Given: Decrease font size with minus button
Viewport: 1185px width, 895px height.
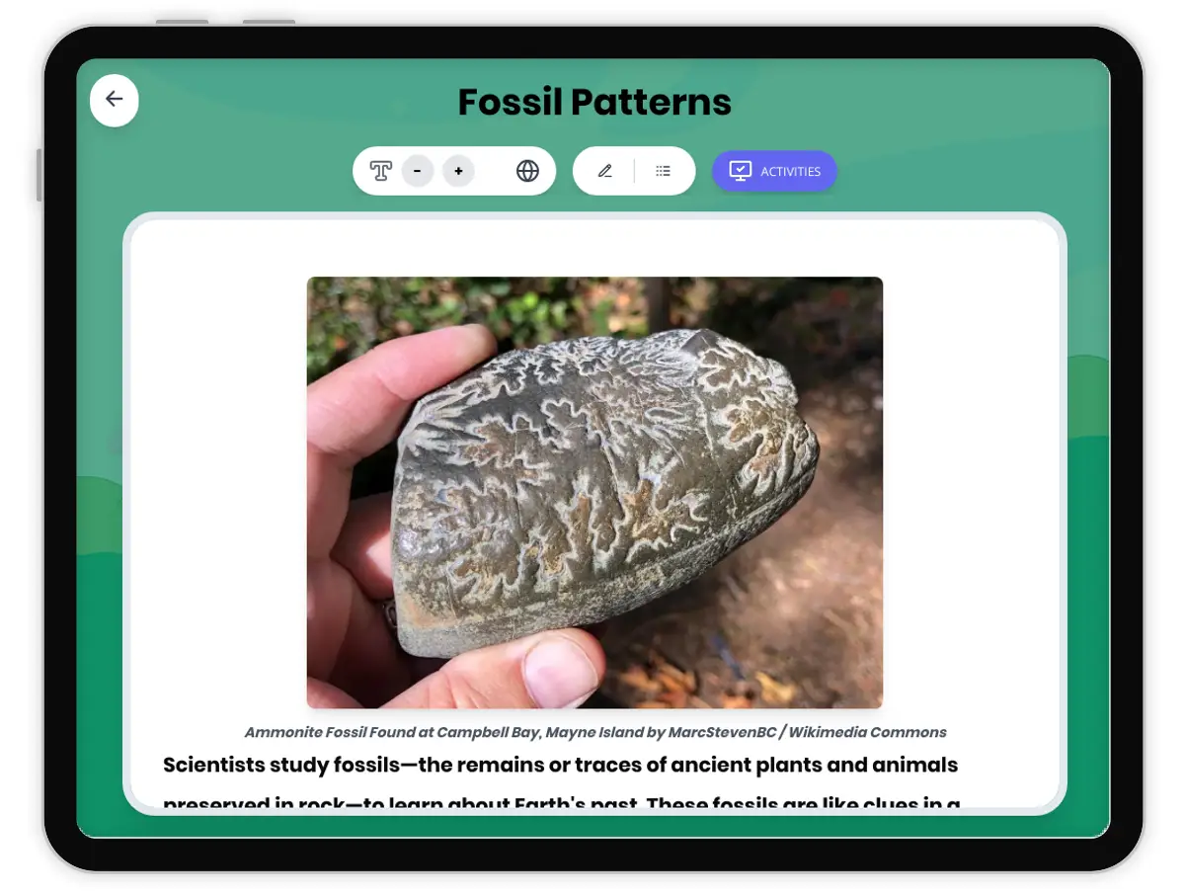Looking at the screenshot, I should pyautogui.click(x=418, y=172).
